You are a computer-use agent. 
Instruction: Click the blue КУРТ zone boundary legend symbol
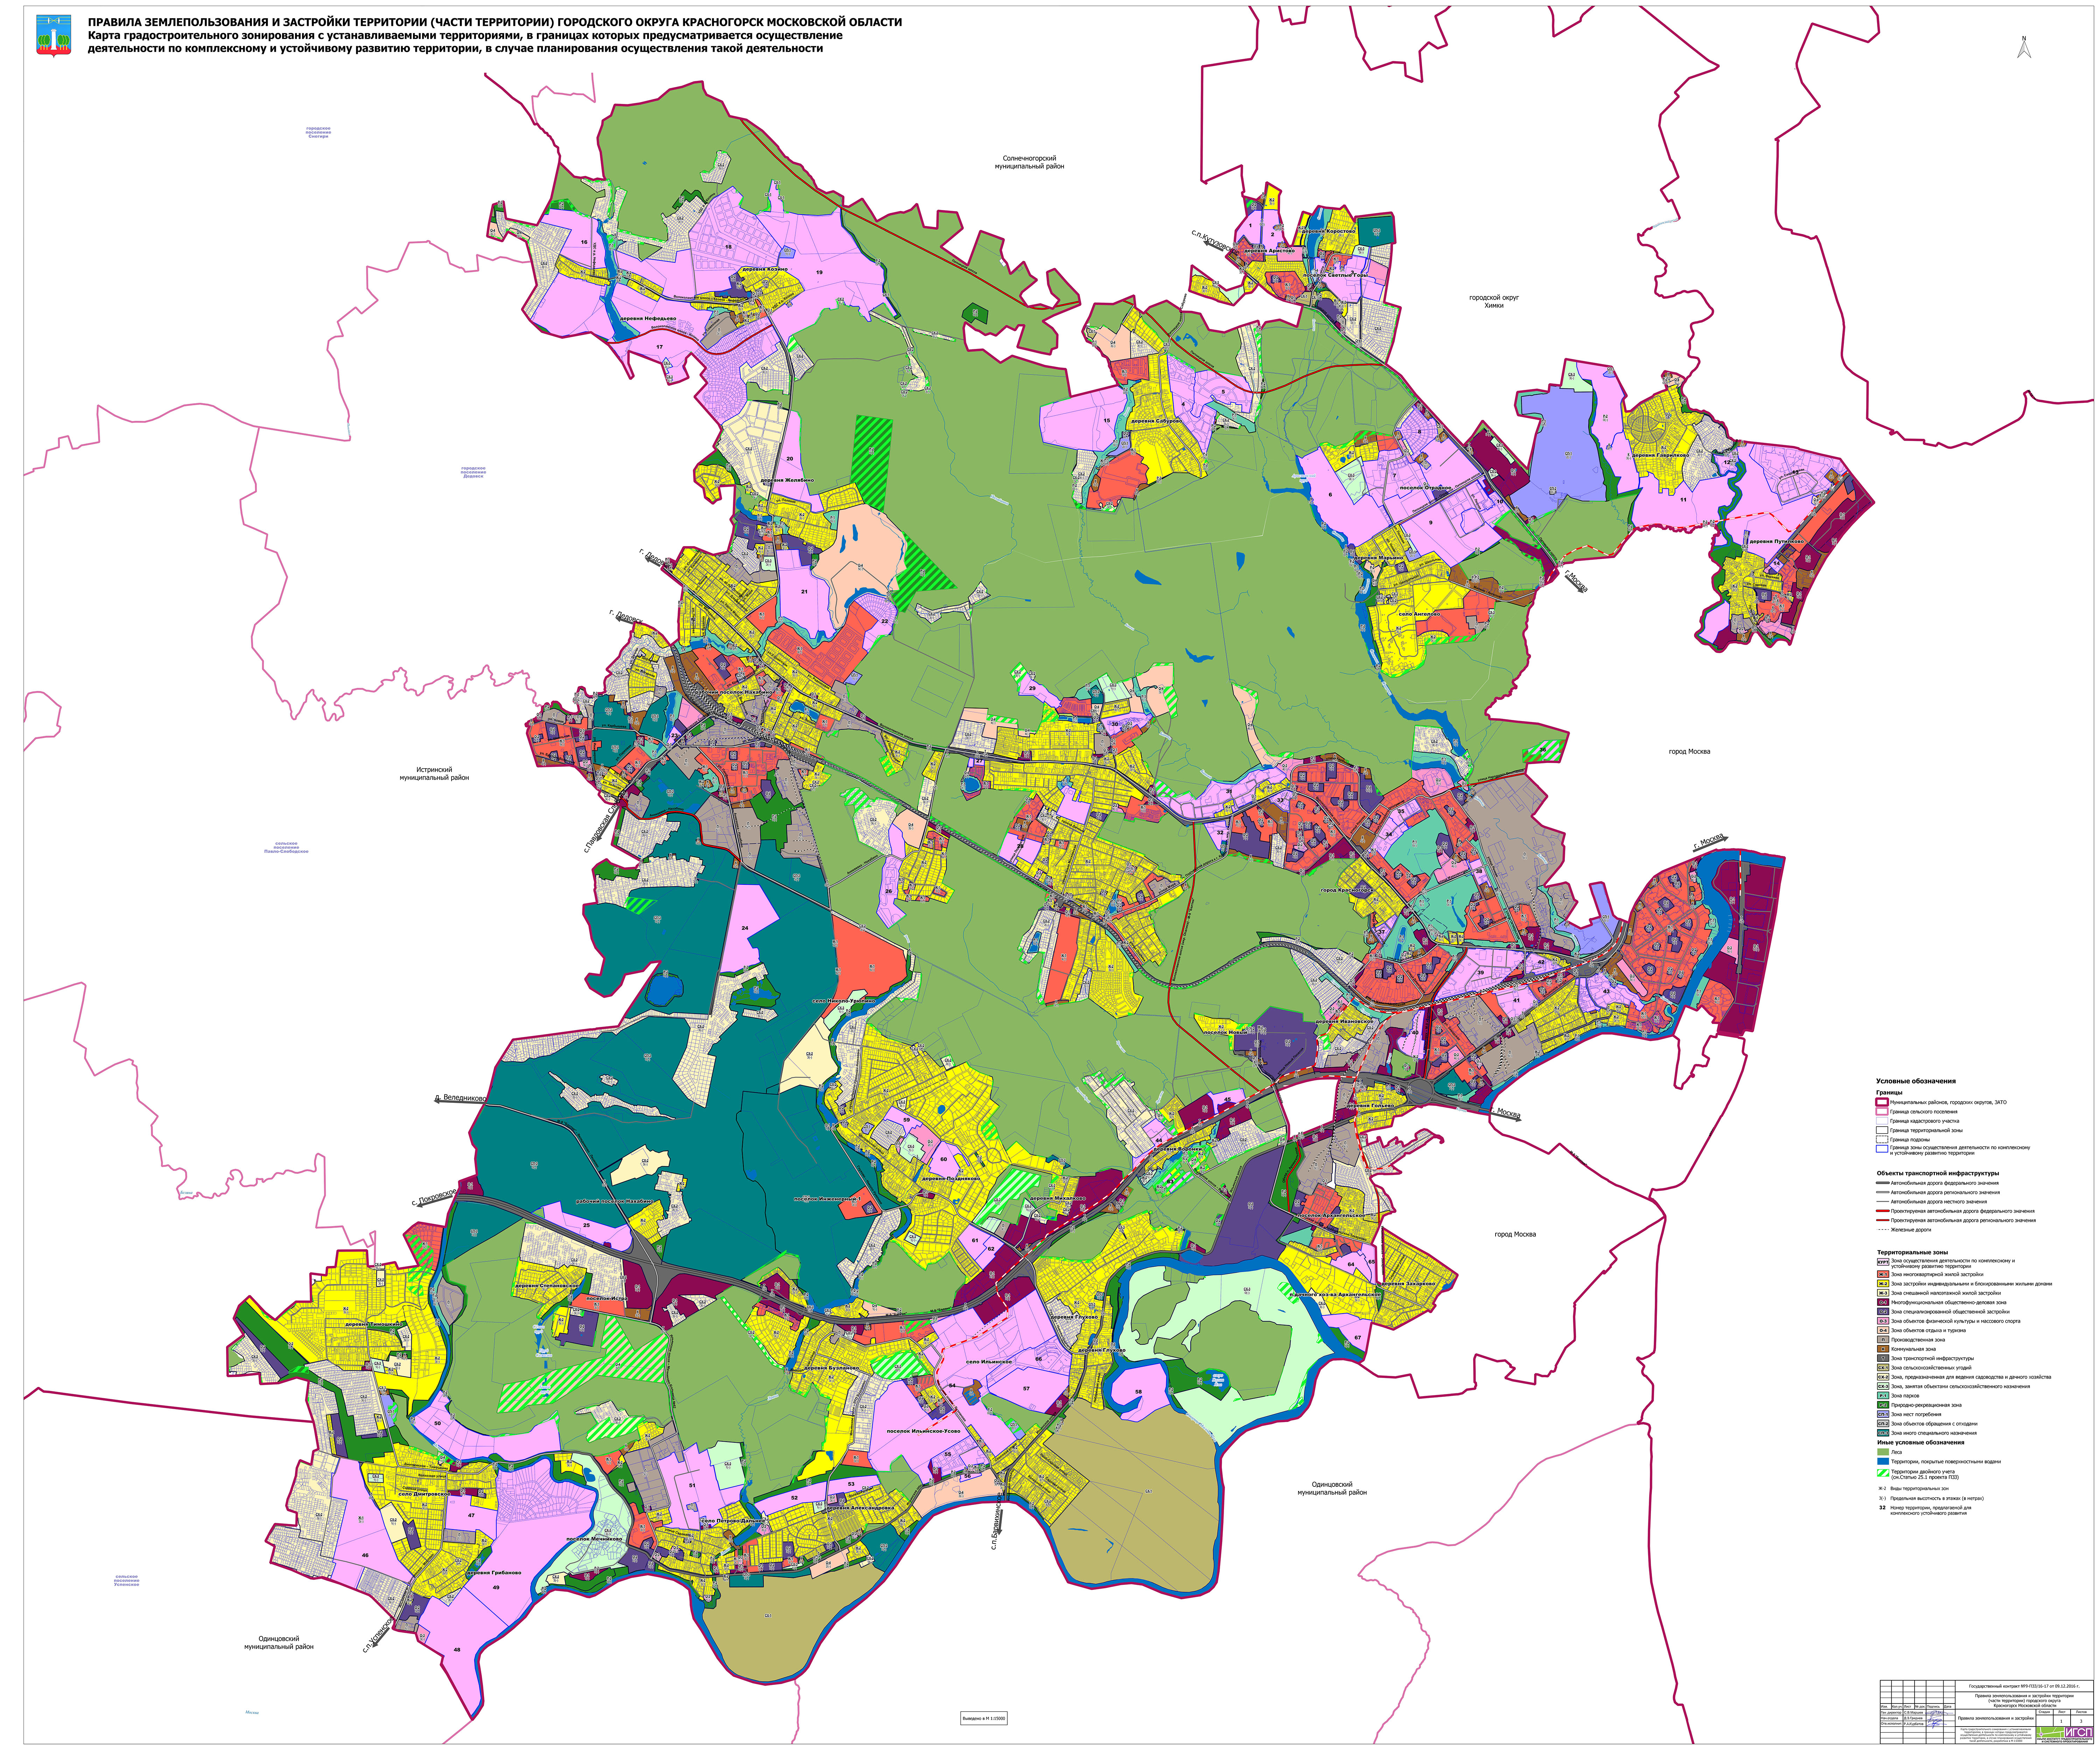click(1882, 1149)
